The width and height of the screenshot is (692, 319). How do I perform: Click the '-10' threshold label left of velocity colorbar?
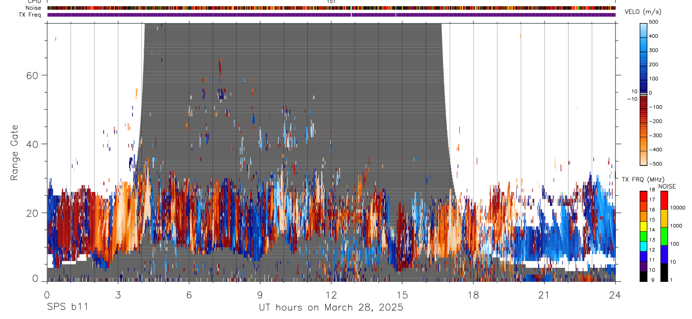point(633,99)
